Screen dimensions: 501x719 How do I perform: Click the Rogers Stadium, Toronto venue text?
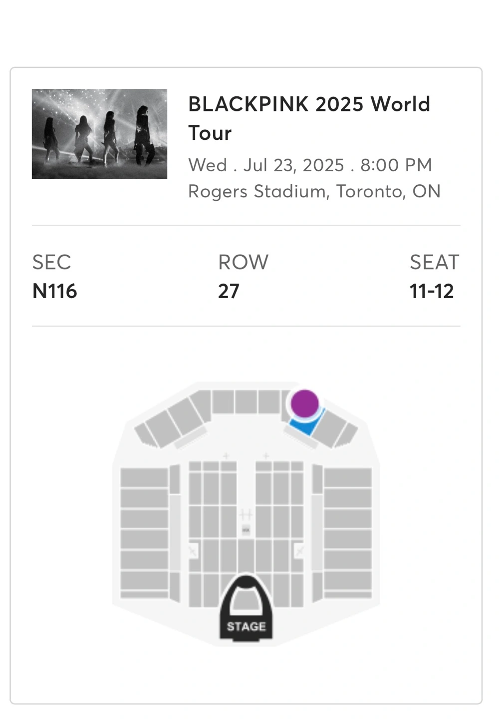tap(314, 191)
